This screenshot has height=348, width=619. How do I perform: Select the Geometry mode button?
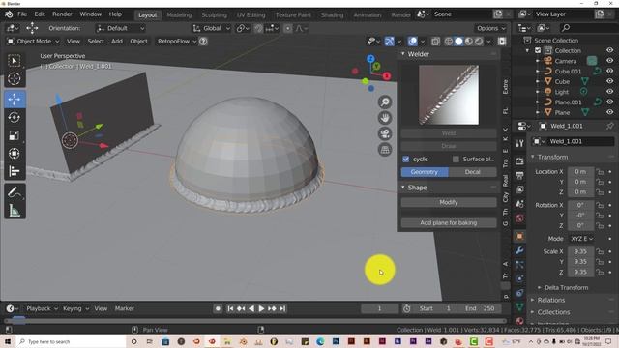click(x=425, y=172)
